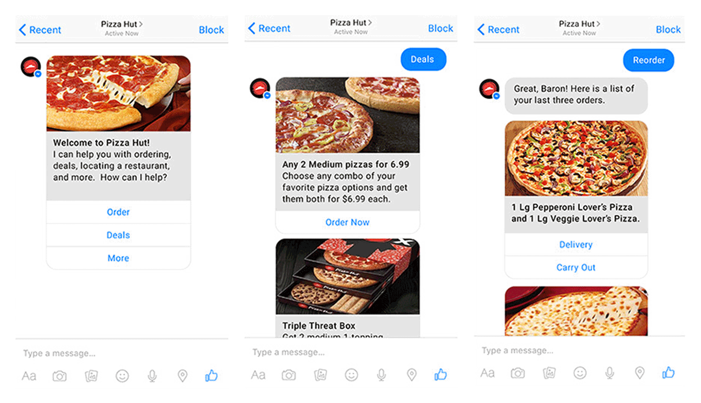This screenshot has height=403, width=701.
Task: Send thumbs-up like in left chat
Action: pos(211,375)
